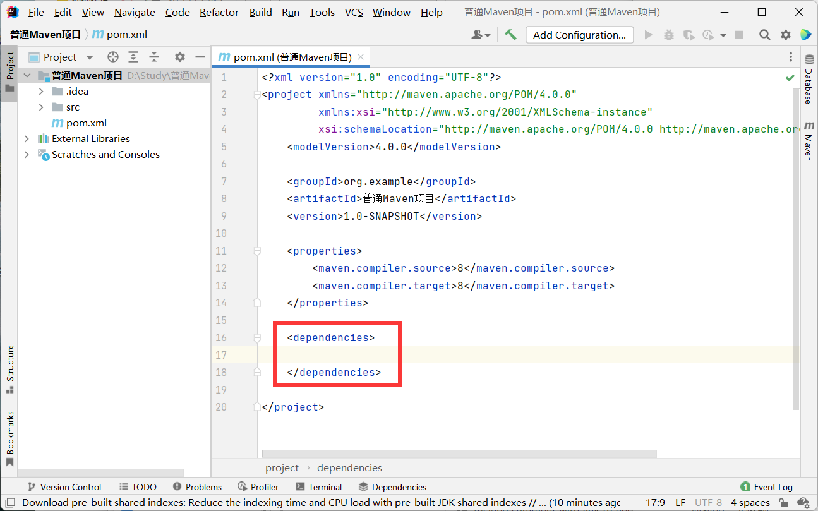
Task: Open the Refactor menu
Action: tap(219, 12)
